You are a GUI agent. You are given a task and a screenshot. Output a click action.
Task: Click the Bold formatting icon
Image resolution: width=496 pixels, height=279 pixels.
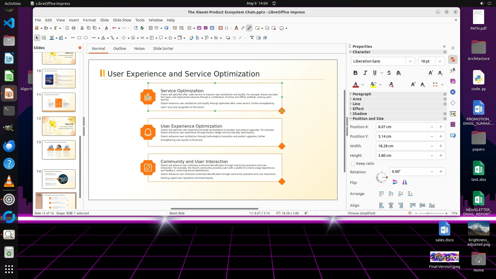coord(355,73)
